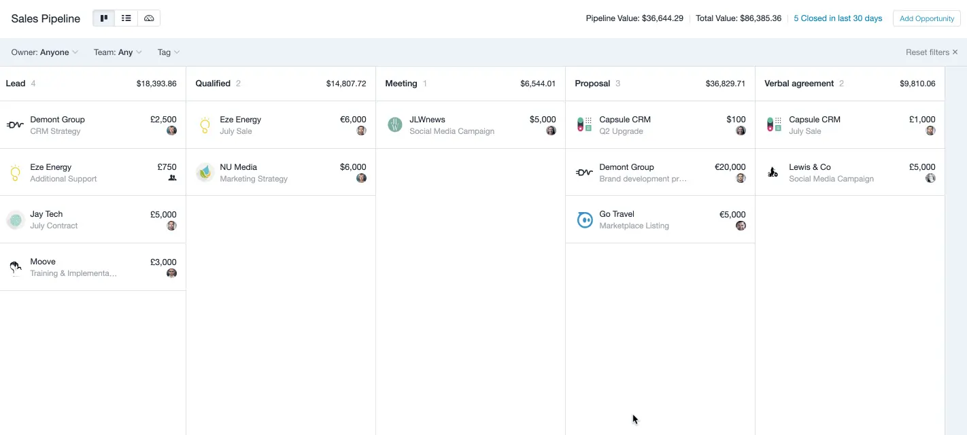Click the Proposal column header

592,84
